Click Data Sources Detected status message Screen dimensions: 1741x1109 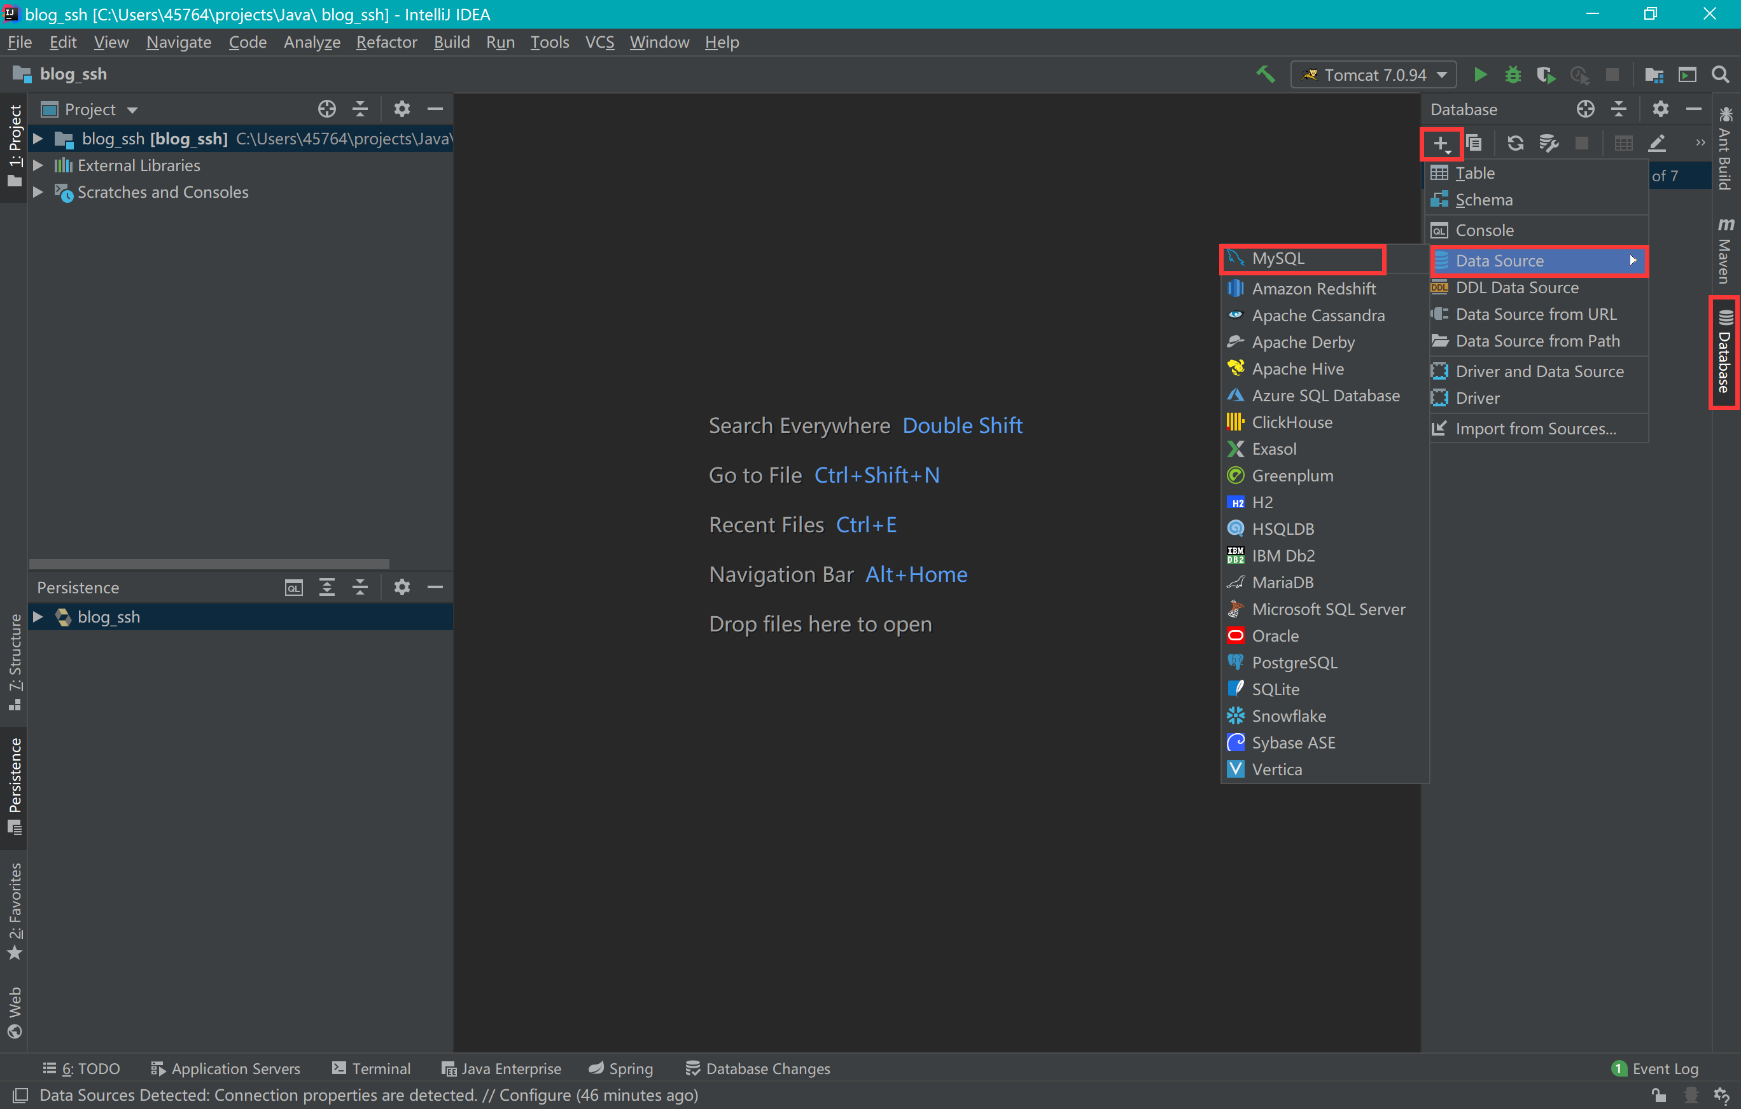pos(368,1095)
